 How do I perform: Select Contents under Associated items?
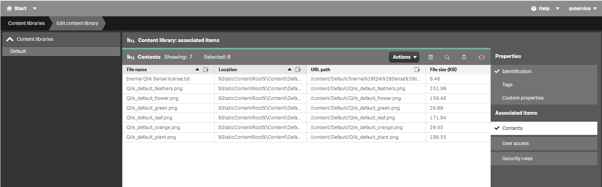544,128
